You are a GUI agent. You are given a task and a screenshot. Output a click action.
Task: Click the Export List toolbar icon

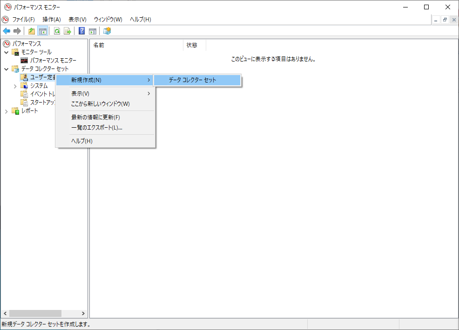point(67,31)
